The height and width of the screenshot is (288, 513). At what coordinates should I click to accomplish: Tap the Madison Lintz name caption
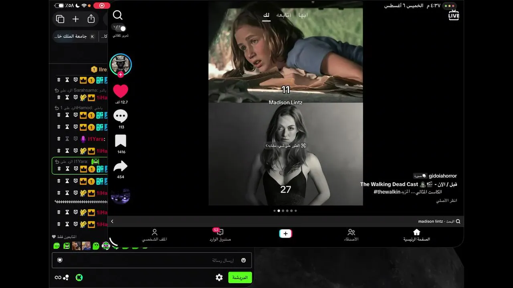click(285, 102)
